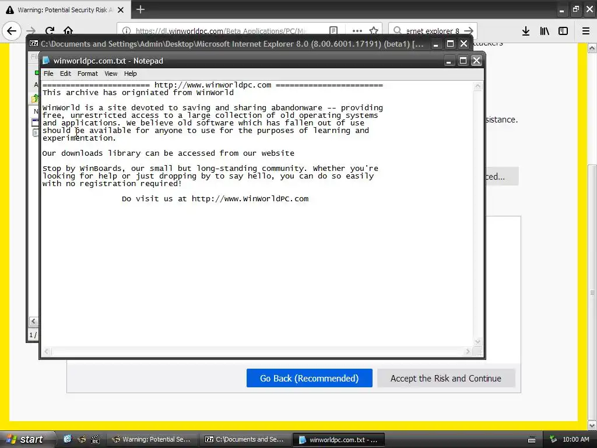Click Notepad horizontal scrollbar right arrow
The image size is (597, 448).
pos(468,351)
